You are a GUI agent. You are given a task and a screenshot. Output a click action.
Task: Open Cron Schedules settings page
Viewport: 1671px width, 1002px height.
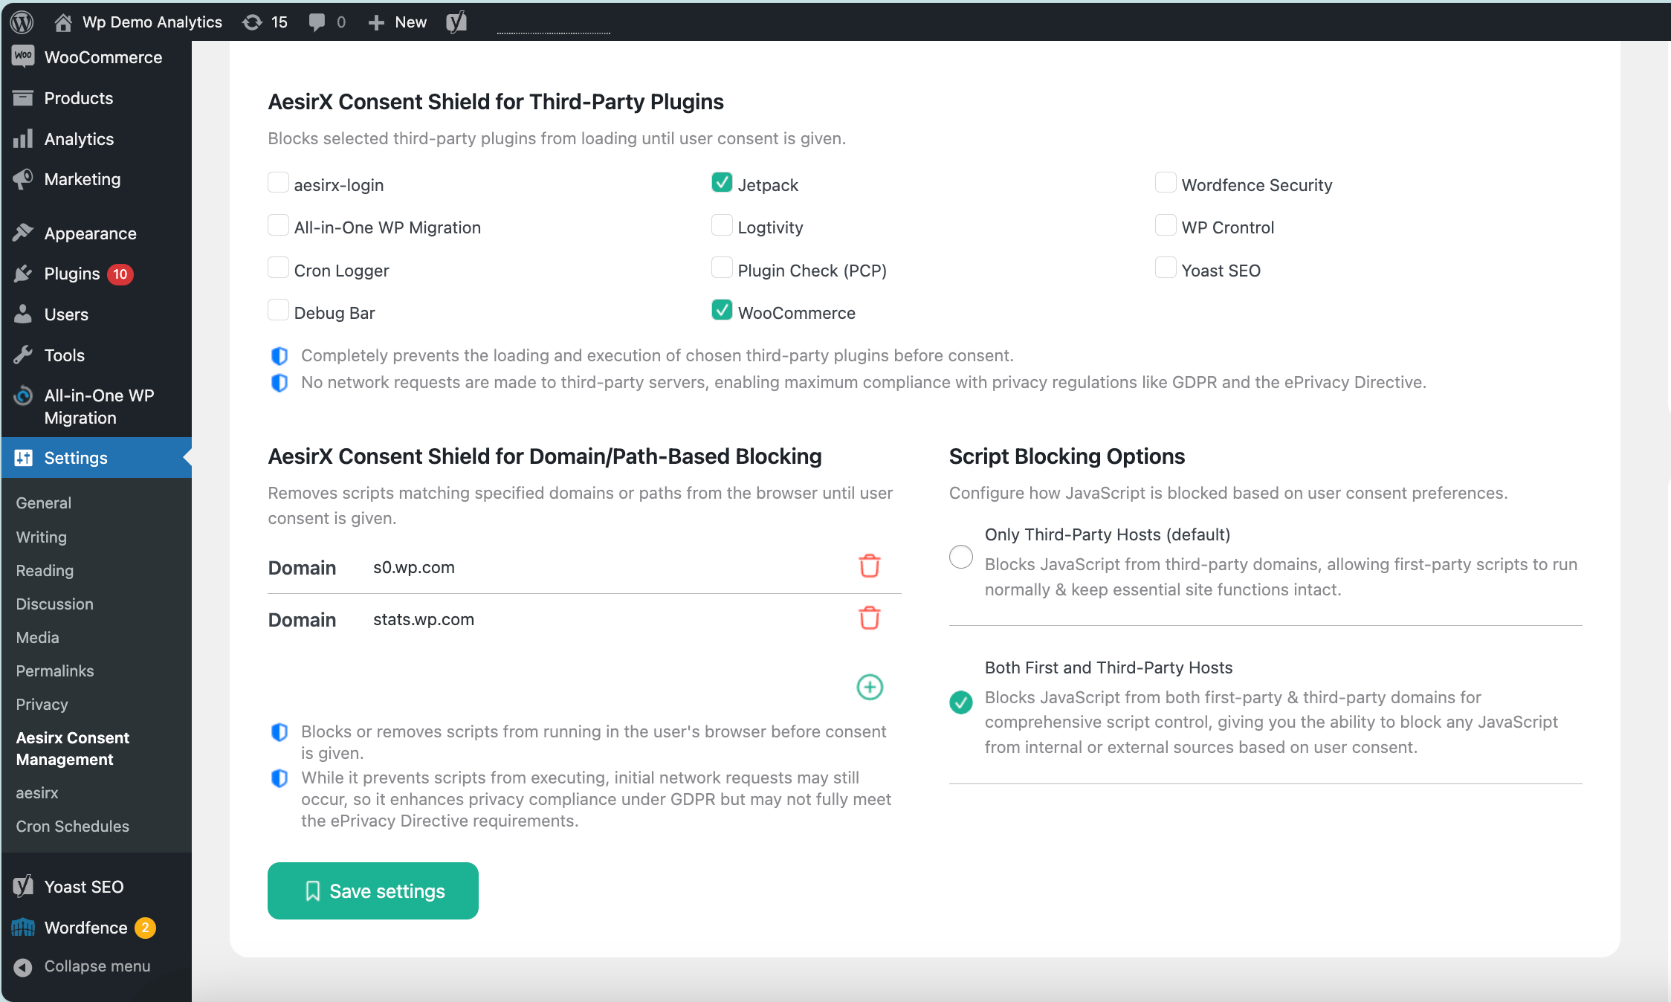72,826
